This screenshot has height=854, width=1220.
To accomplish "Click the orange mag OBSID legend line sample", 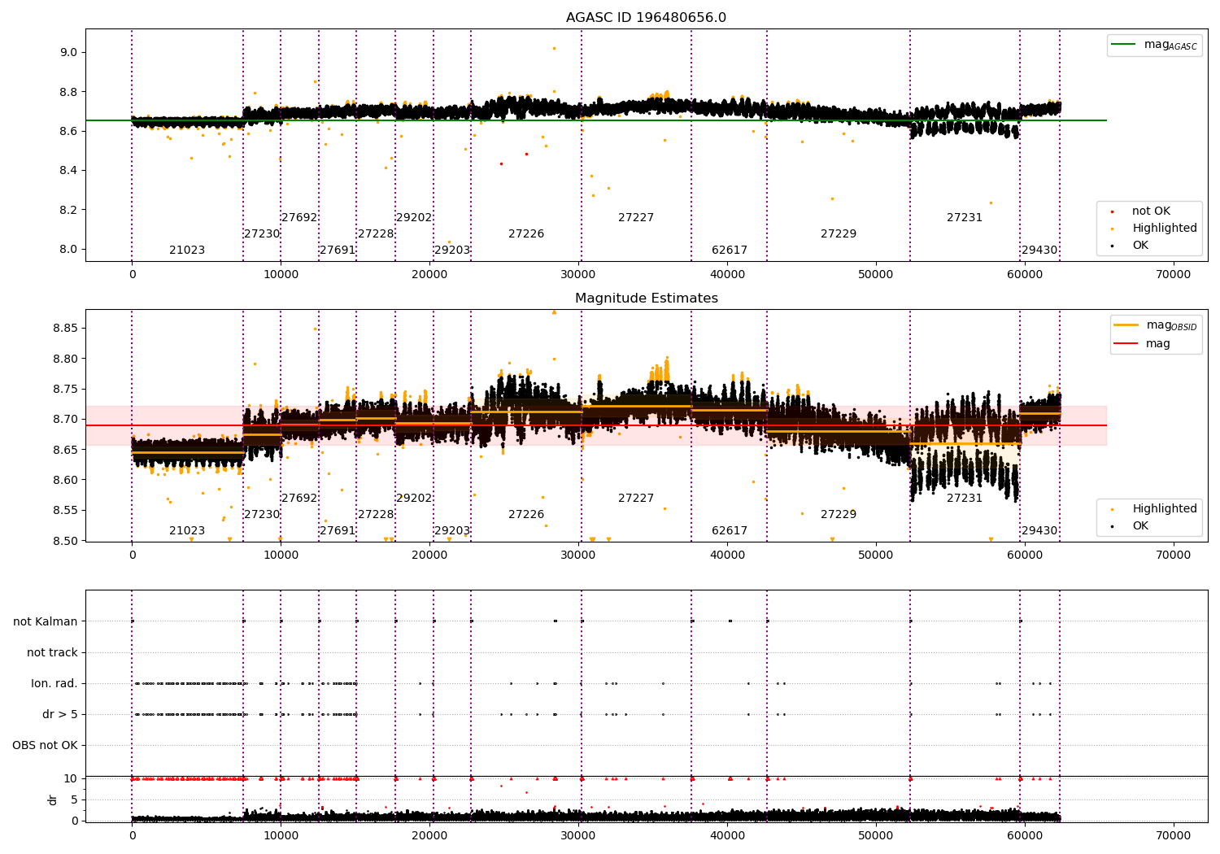I will tap(1126, 325).
